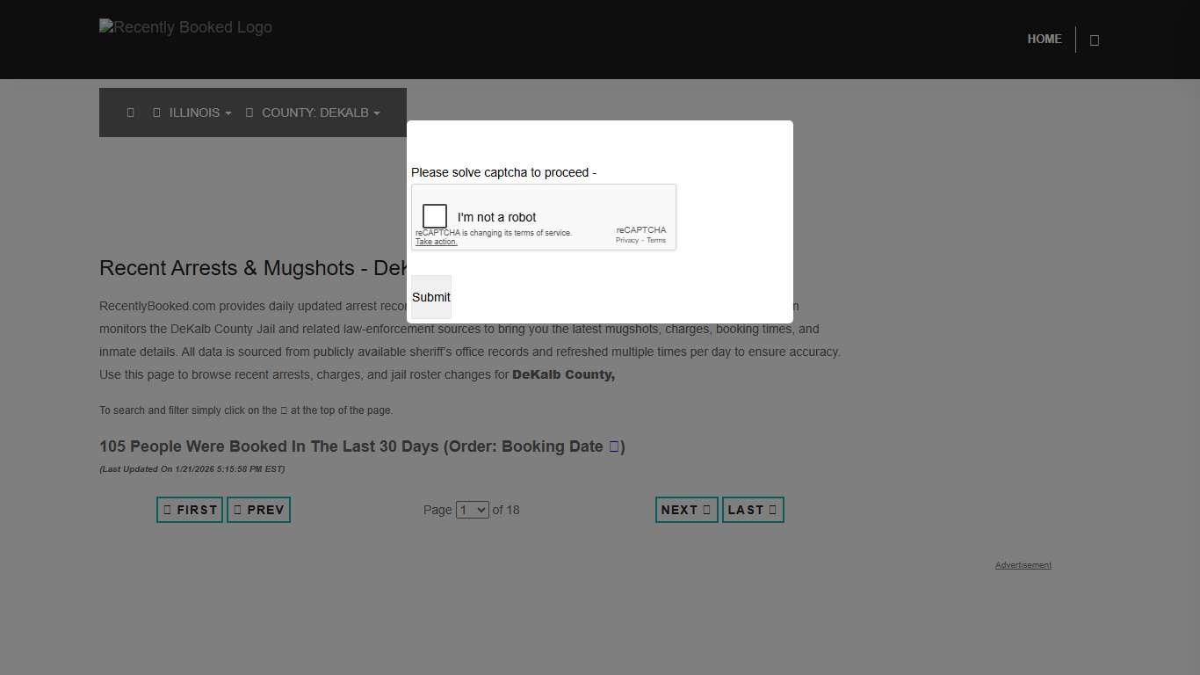Click the LAST page arrow icon

tap(774, 510)
